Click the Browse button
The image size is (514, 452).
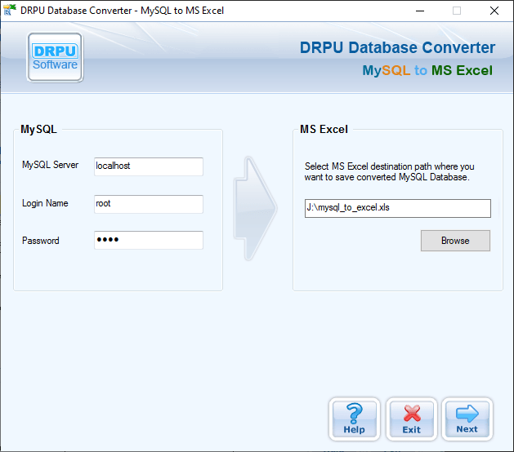point(455,241)
